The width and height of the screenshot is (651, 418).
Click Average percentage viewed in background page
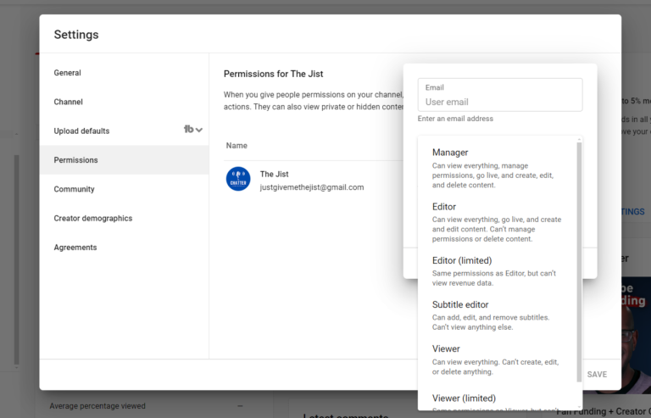pos(97,406)
